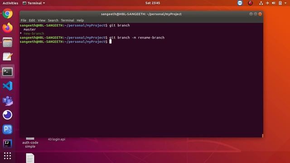
Task: Click the airplane mode tray icon
Action: click(267, 3)
